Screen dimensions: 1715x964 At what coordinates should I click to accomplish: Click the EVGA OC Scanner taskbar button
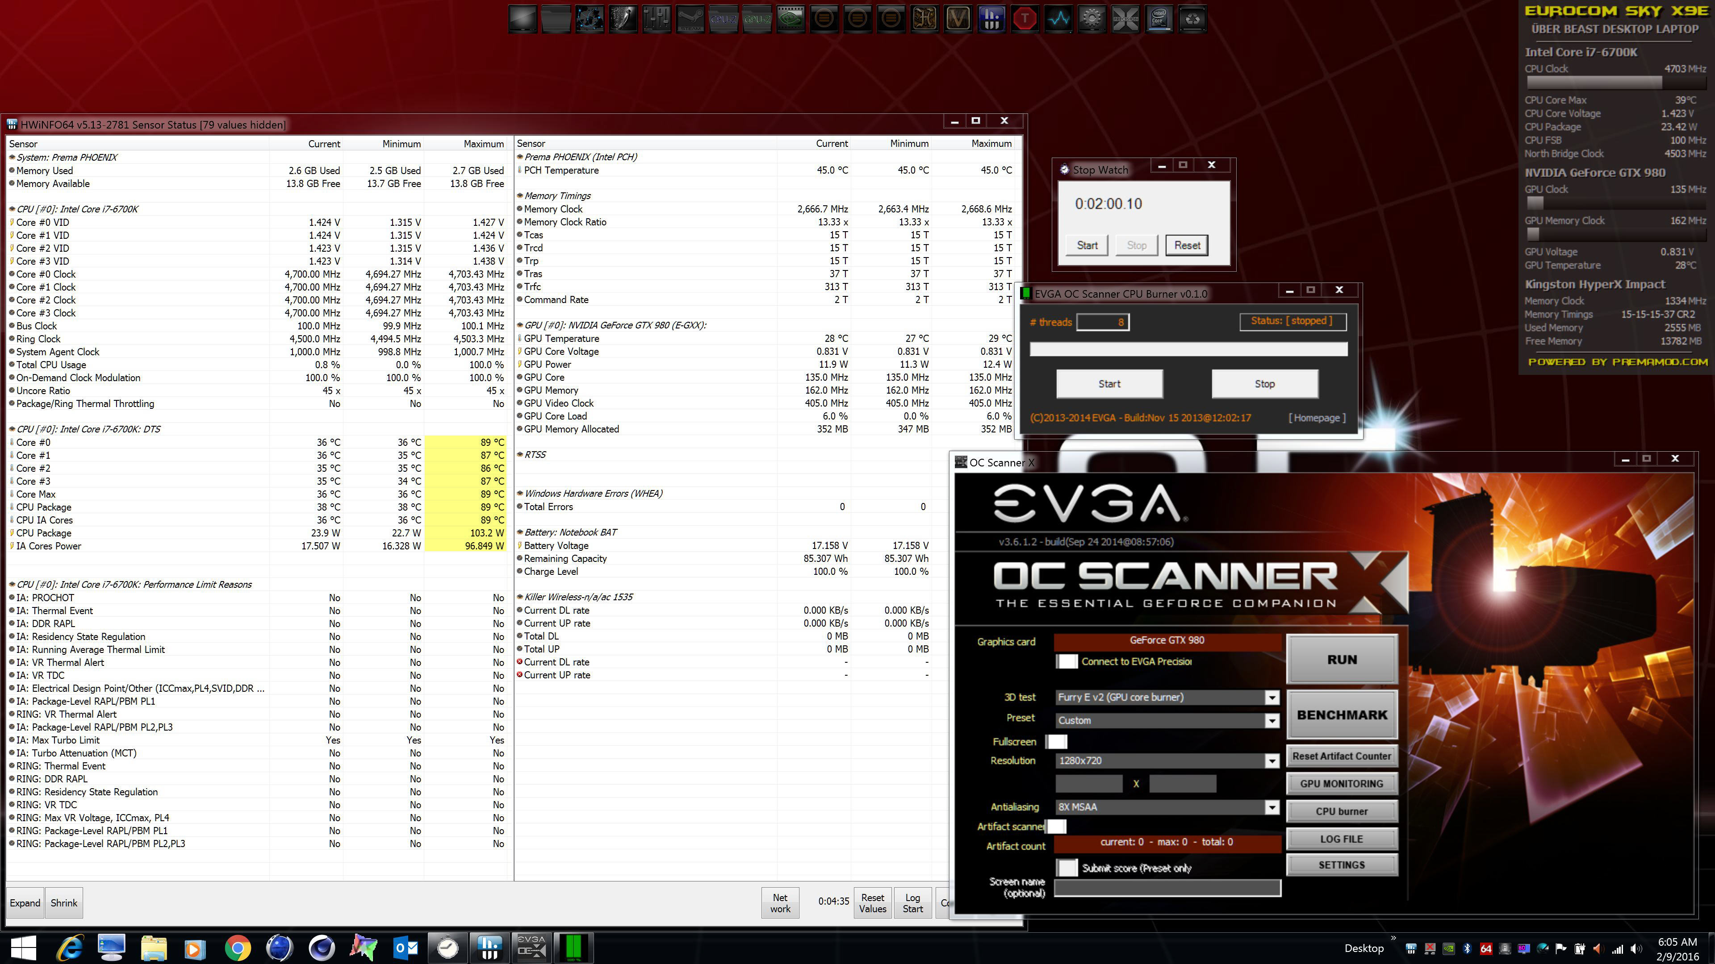[531, 947]
